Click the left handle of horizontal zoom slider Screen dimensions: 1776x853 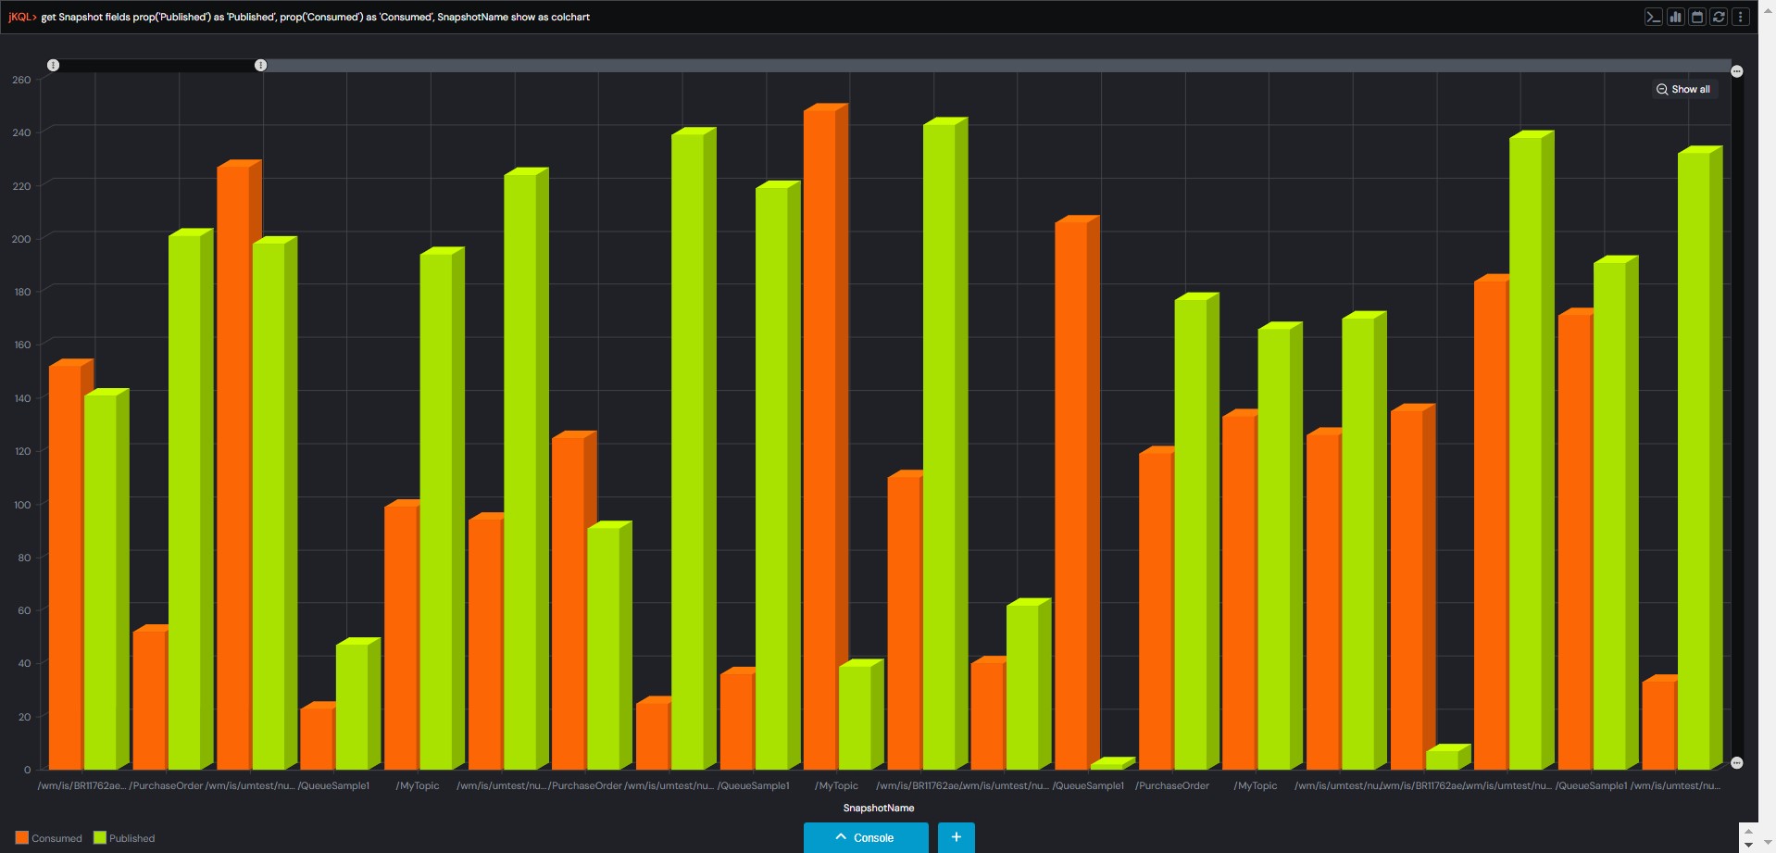54,65
